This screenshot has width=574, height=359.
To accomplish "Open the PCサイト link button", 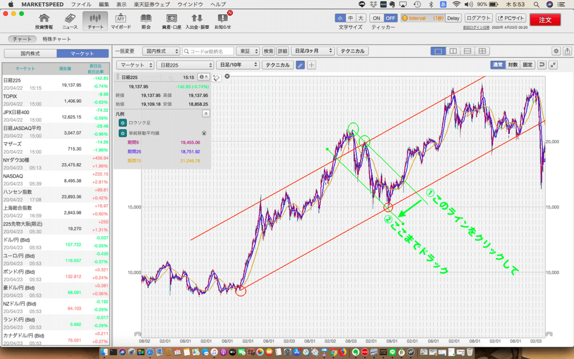I will [510, 18].
